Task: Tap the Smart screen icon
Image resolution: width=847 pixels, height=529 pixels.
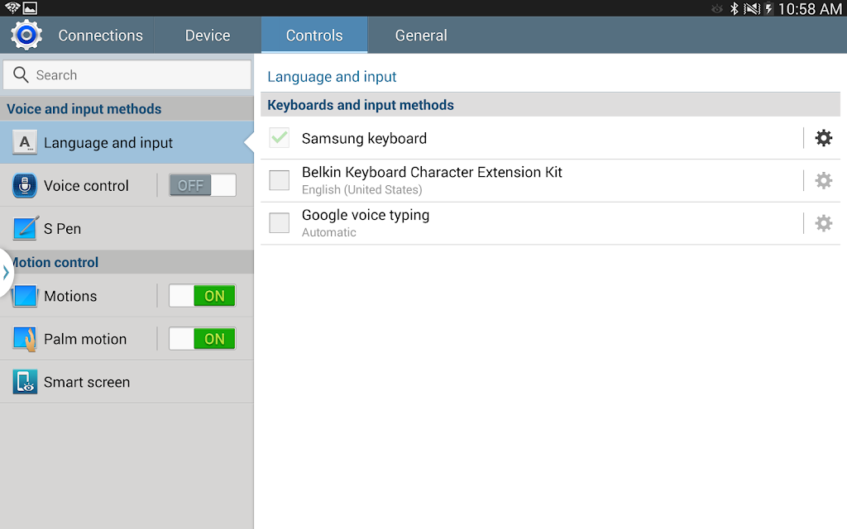Action: (25, 382)
